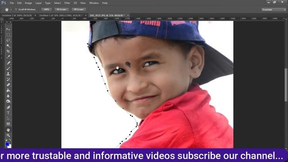The height and width of the screenshot is (162, 288).
Task: Select the Dodge tool
Action: [x=8, y=101]
